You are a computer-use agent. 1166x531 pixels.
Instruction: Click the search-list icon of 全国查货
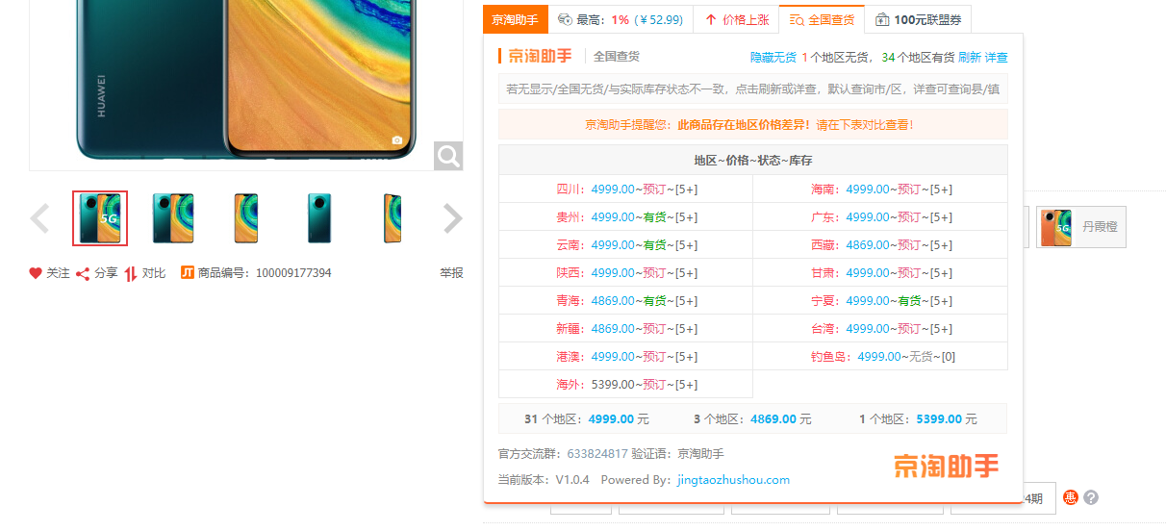tap(797, 19)
